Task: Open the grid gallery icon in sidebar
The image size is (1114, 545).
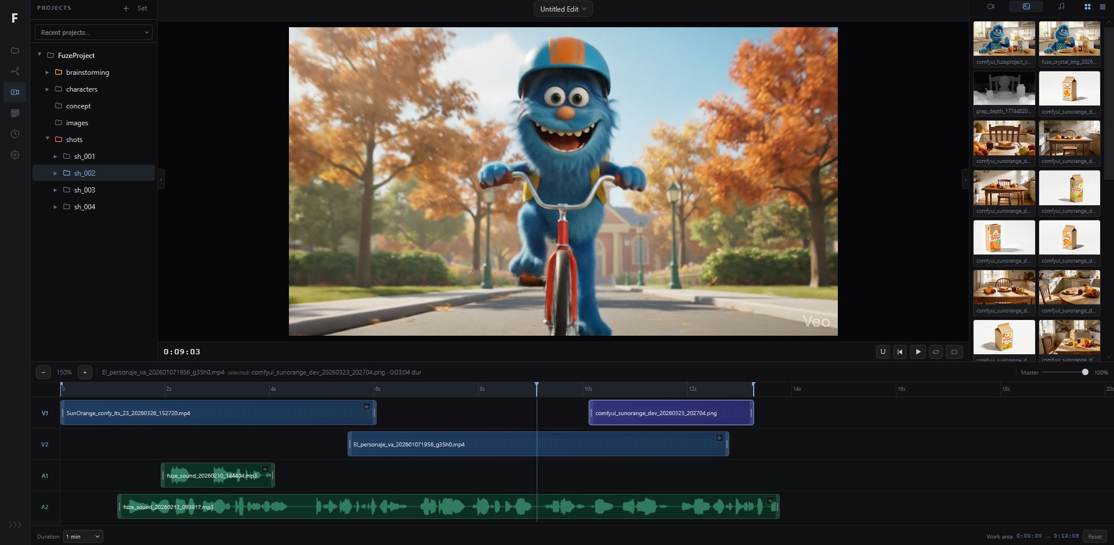Action: pos(15,113)
